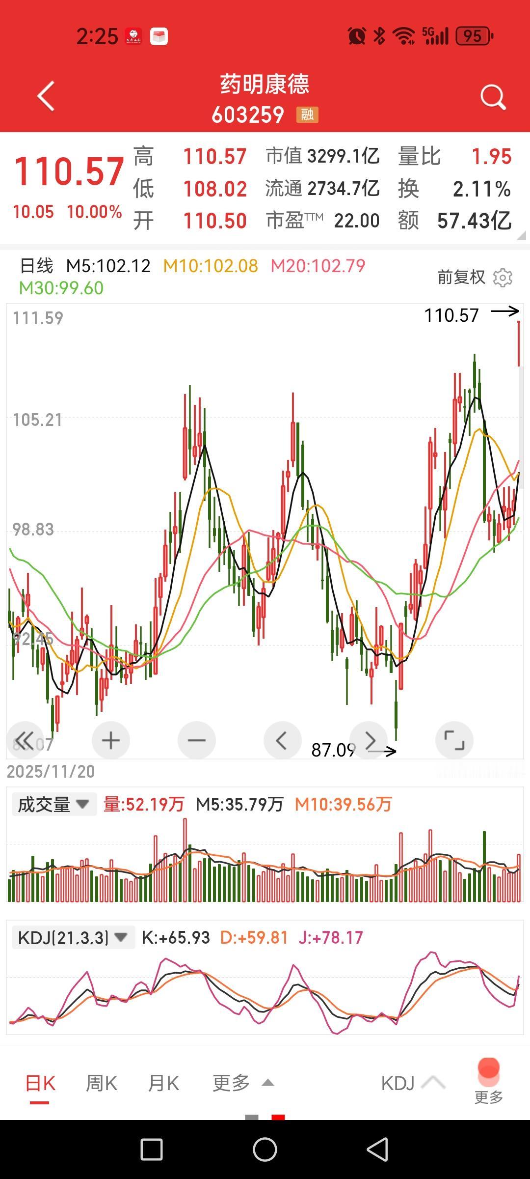Tap J:+78.17 value

[x=331, y=937]
